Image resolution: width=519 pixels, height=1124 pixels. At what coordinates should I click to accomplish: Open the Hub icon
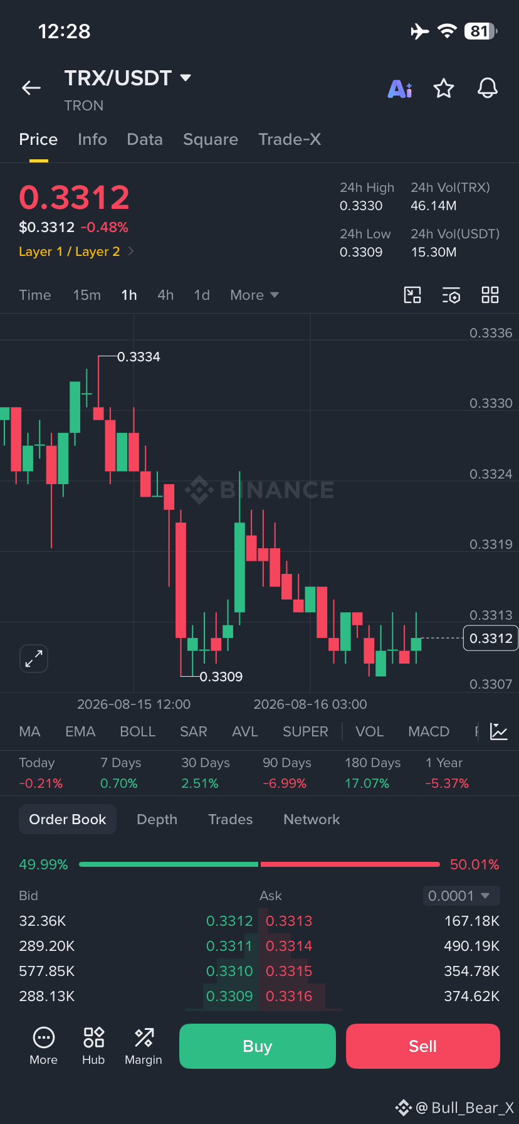click(93, 1046)
